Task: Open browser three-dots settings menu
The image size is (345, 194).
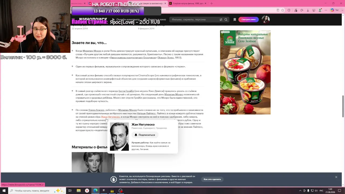Action: (326, 10)
